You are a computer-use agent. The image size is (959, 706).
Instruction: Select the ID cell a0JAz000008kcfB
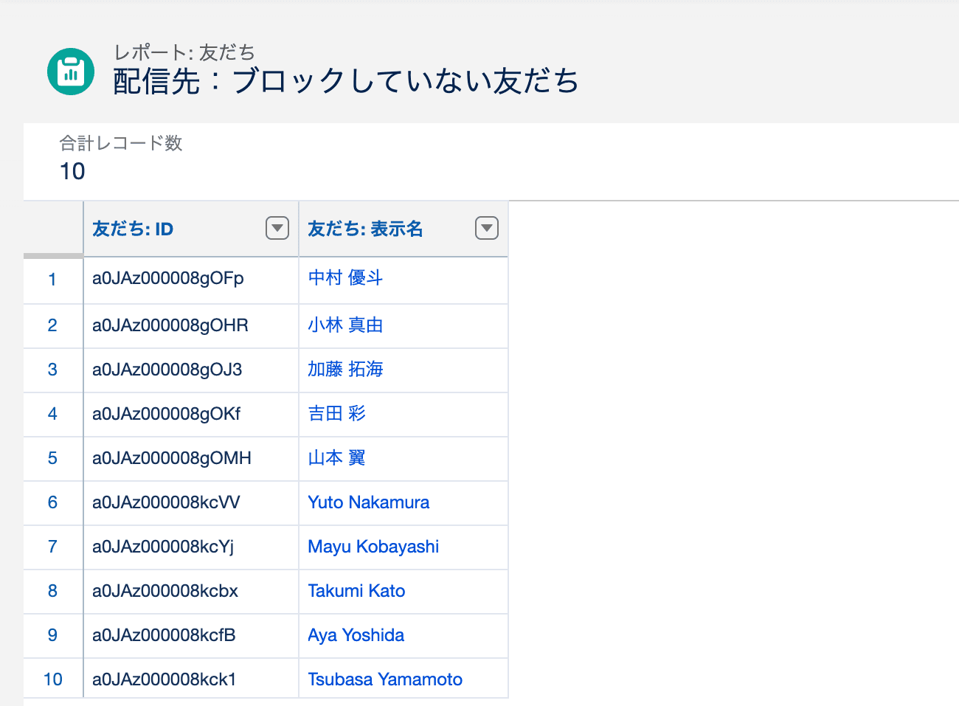(x=191, y=636)
